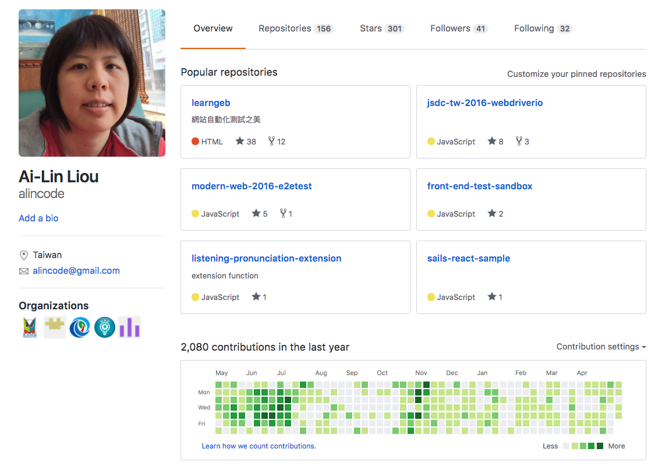The image size is (655, 466).
Task: View stargazers of modern-web-2016-e2etest
Action: point(260,214)
